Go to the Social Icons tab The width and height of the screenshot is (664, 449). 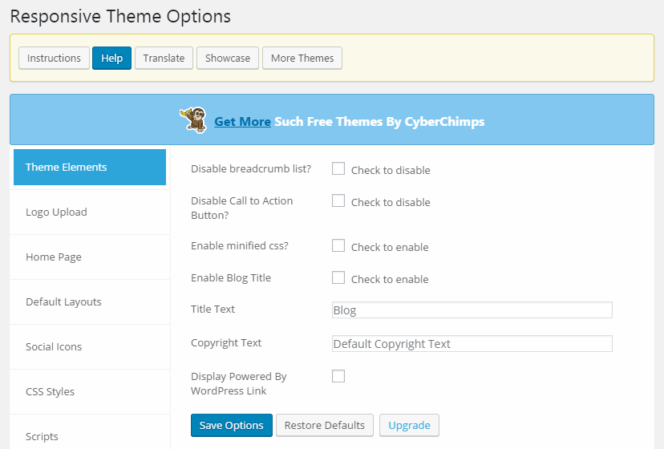[x=90, y=347]
